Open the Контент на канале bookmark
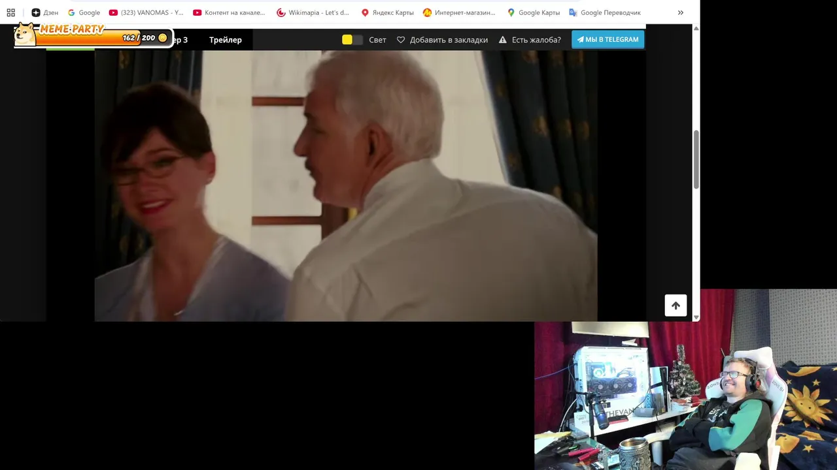 click(x=229, y=12)
